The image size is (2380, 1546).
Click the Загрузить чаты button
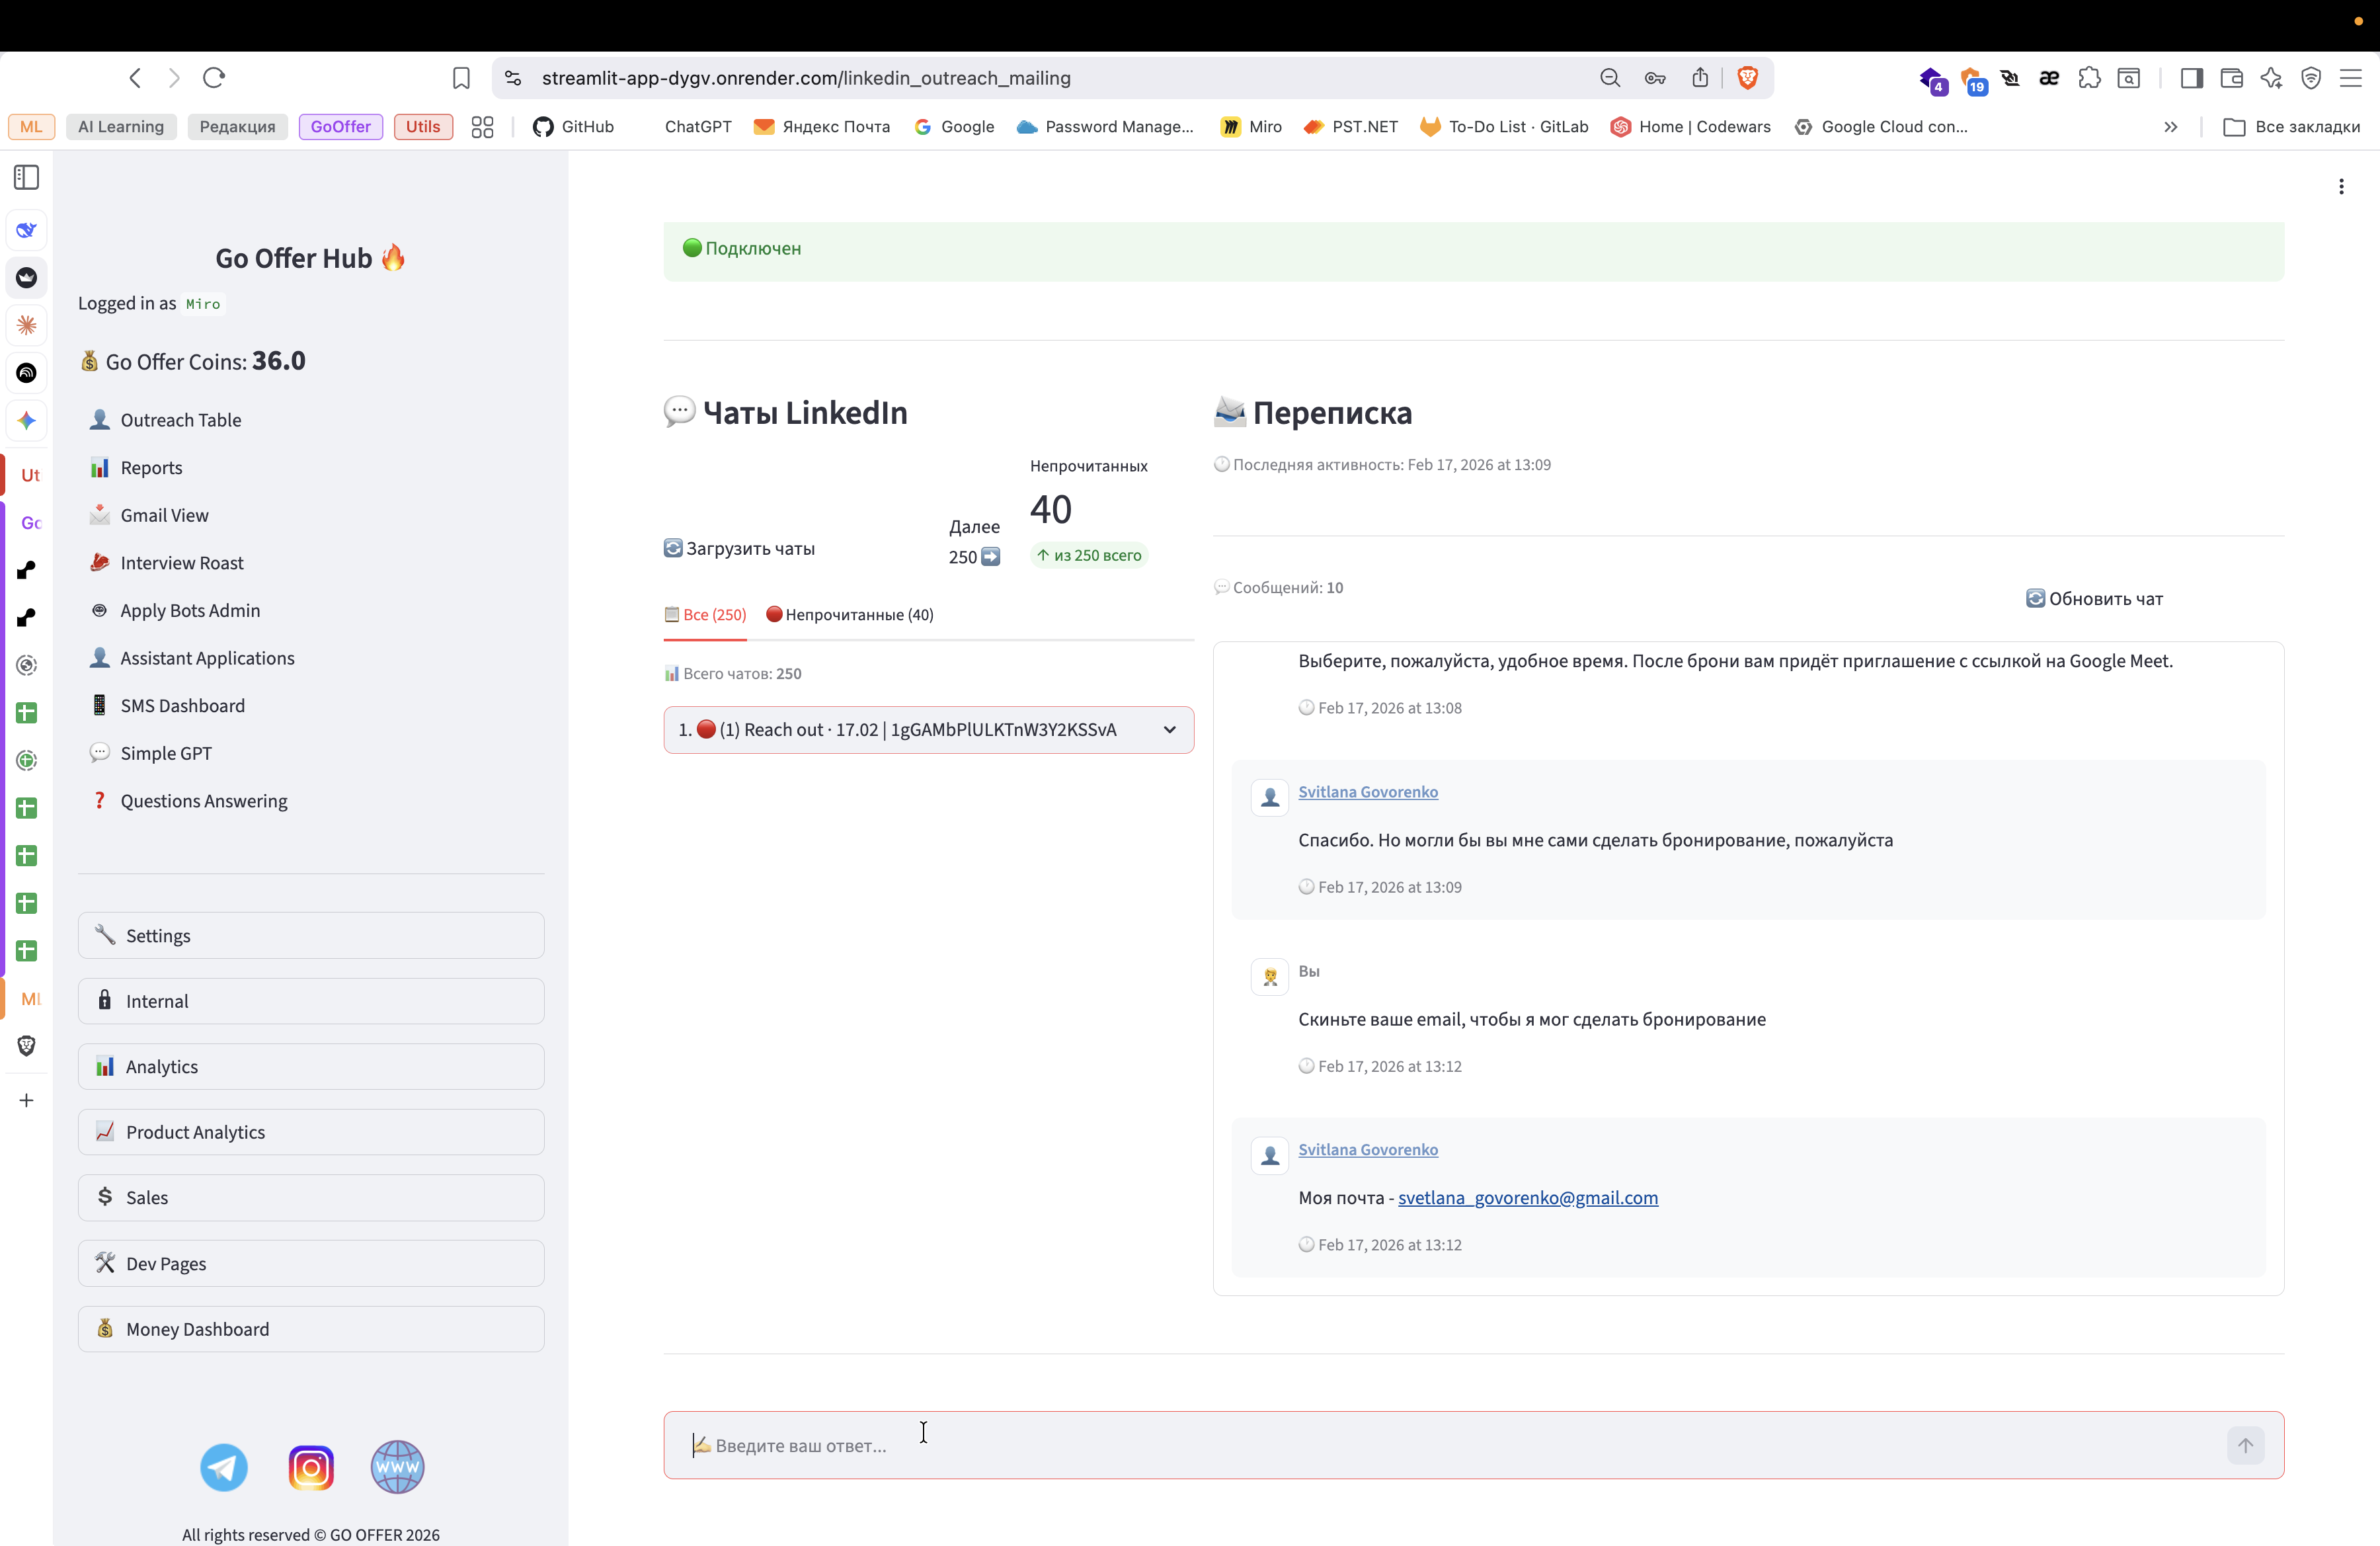pos(740,548)
